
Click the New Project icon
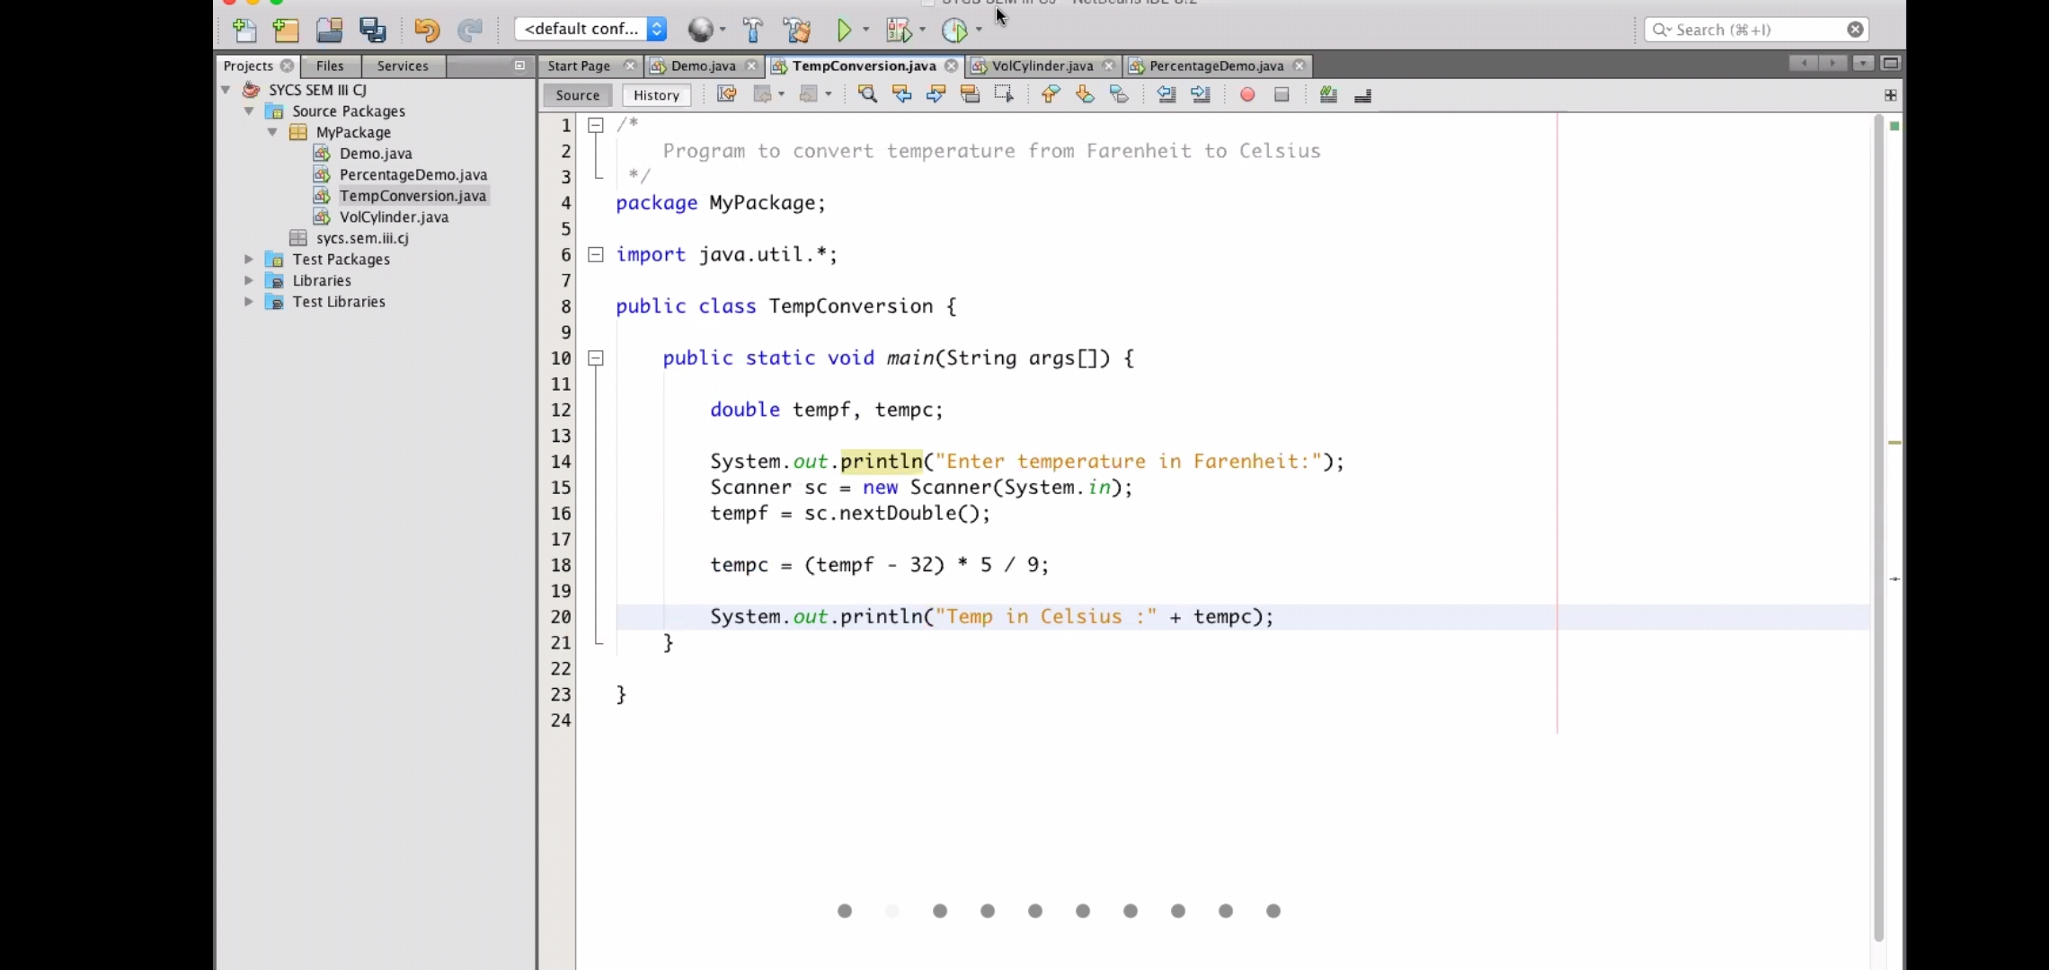tap(286, 30)
